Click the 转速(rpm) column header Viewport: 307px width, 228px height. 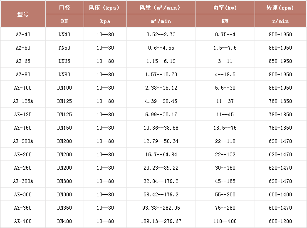(280, 8)
